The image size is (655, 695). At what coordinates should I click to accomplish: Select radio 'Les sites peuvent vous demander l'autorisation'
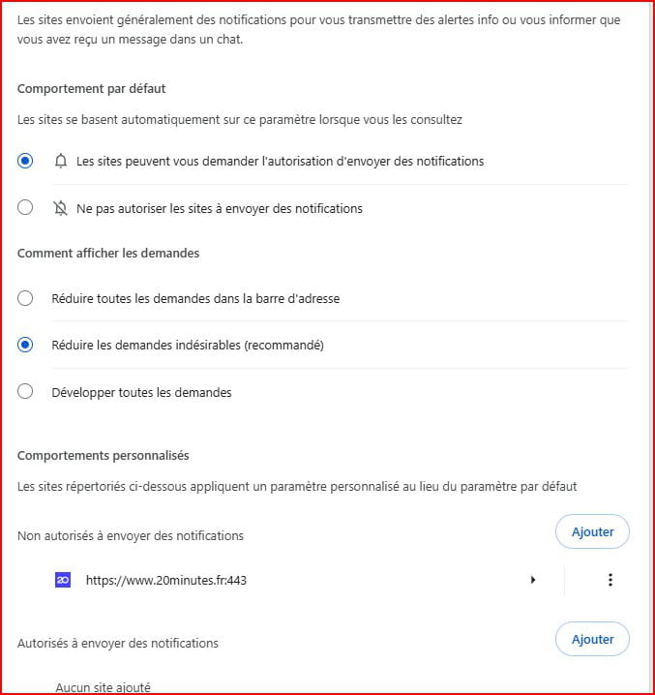26,161
